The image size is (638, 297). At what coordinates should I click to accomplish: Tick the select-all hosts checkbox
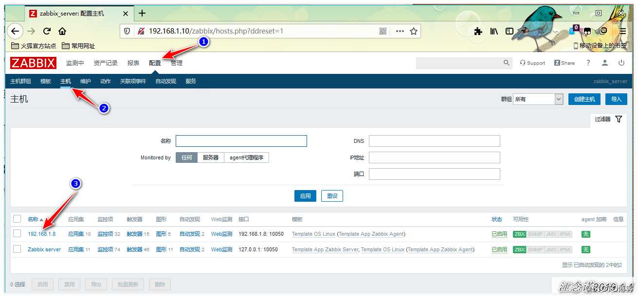17,219
